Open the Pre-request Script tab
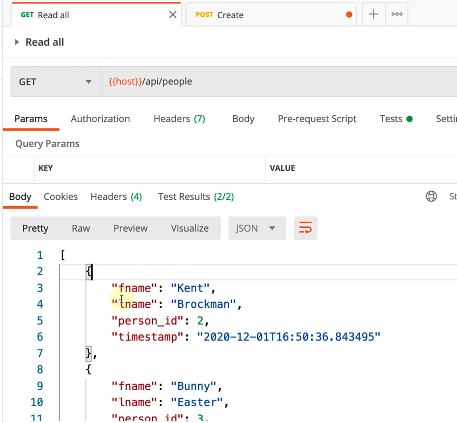Screen dimensions: 457x423 point(317,119)
